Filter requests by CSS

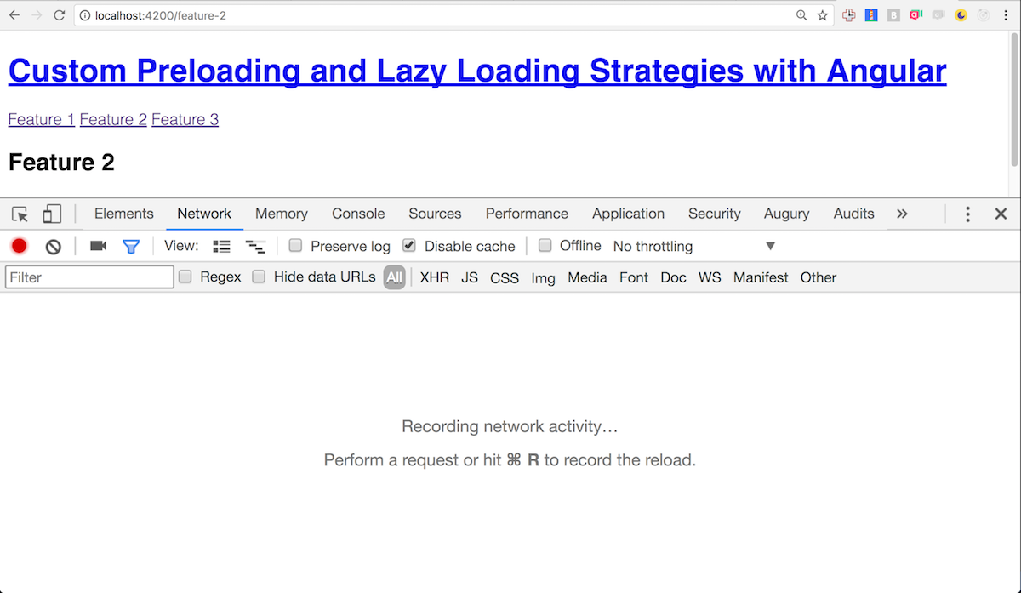pos(505,277)
